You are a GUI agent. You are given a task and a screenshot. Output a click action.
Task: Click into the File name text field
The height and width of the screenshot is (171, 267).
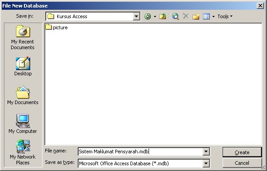(140, 152)
